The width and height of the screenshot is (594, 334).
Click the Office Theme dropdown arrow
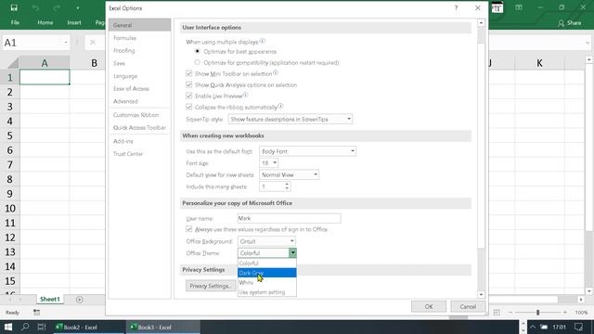[x=292, y=252]
